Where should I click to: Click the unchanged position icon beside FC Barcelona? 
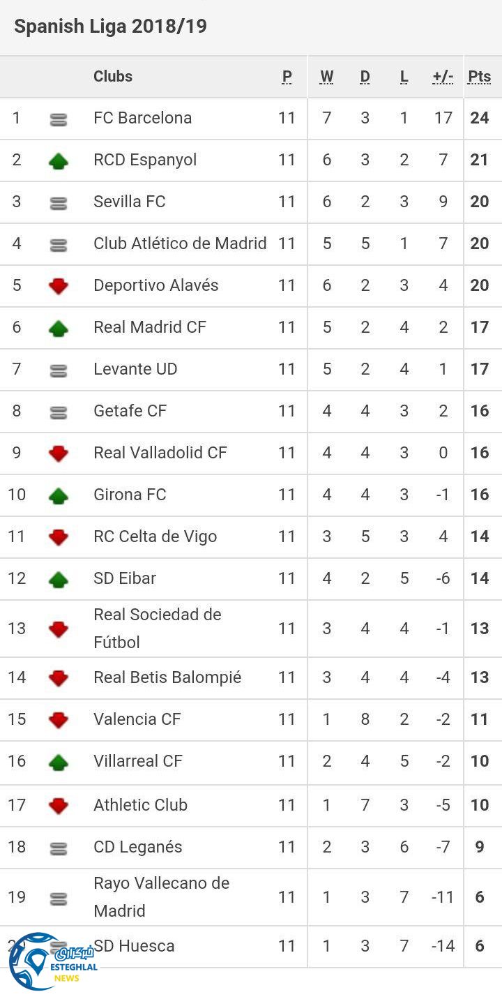pyautogui.click(x=59, y=120)
